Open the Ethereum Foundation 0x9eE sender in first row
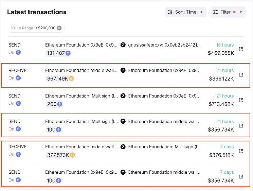The image size is (253, 191). 82,45
